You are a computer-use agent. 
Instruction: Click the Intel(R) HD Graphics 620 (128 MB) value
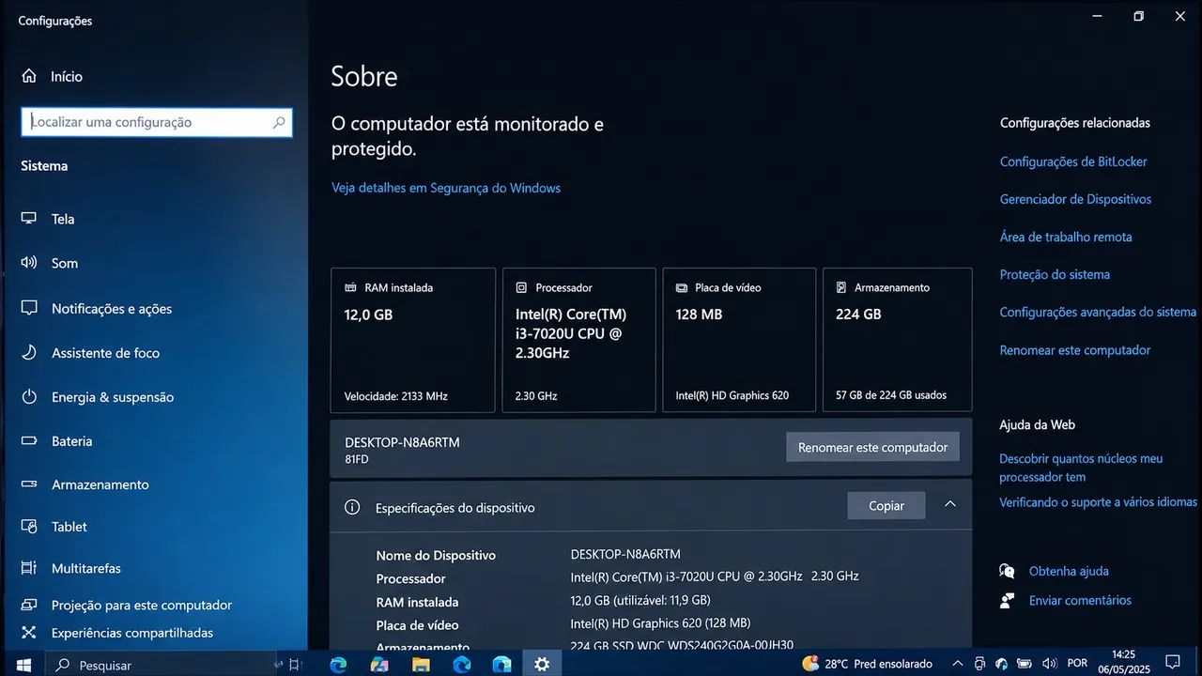click(x=660, y=623)
